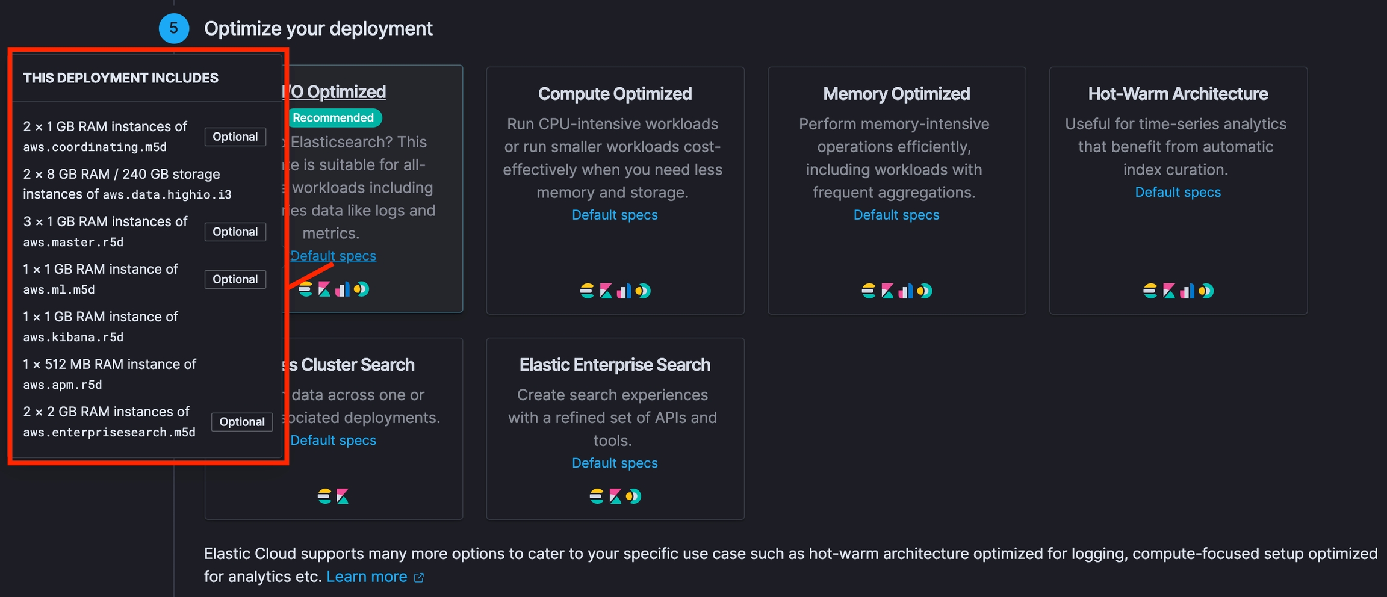Click APM chart icon in I/O Optimized card
The width and height of the screenshot is (1387, 597).
click(x=343, y=289)
